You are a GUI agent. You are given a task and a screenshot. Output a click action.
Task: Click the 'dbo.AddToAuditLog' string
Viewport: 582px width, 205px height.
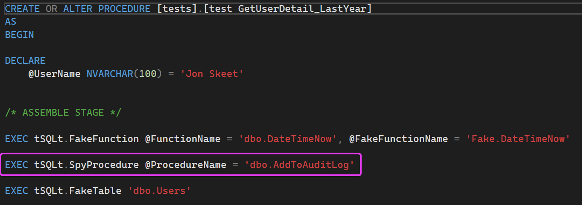pos(300,165)
